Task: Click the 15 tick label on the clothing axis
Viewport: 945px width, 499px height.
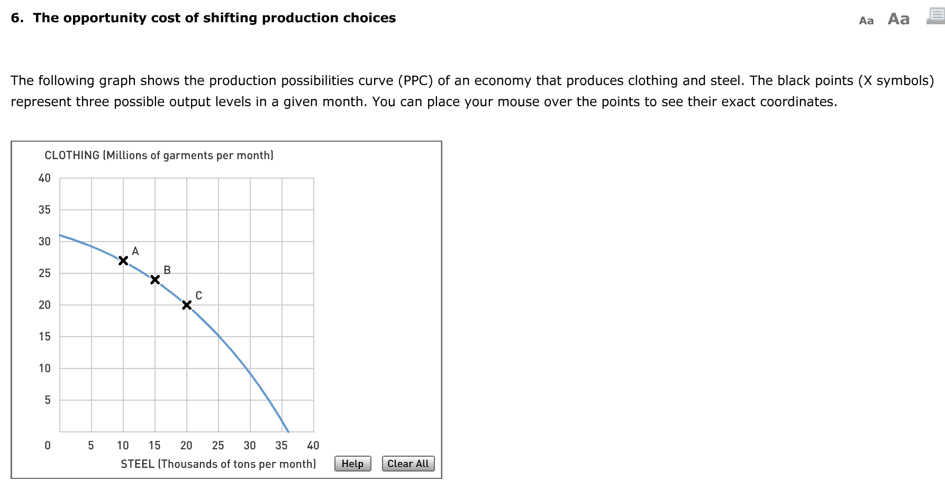Action: pos(44,337)
